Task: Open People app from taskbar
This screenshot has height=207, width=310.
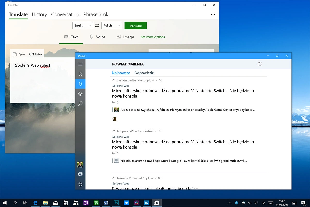Action: pos(76,203)
